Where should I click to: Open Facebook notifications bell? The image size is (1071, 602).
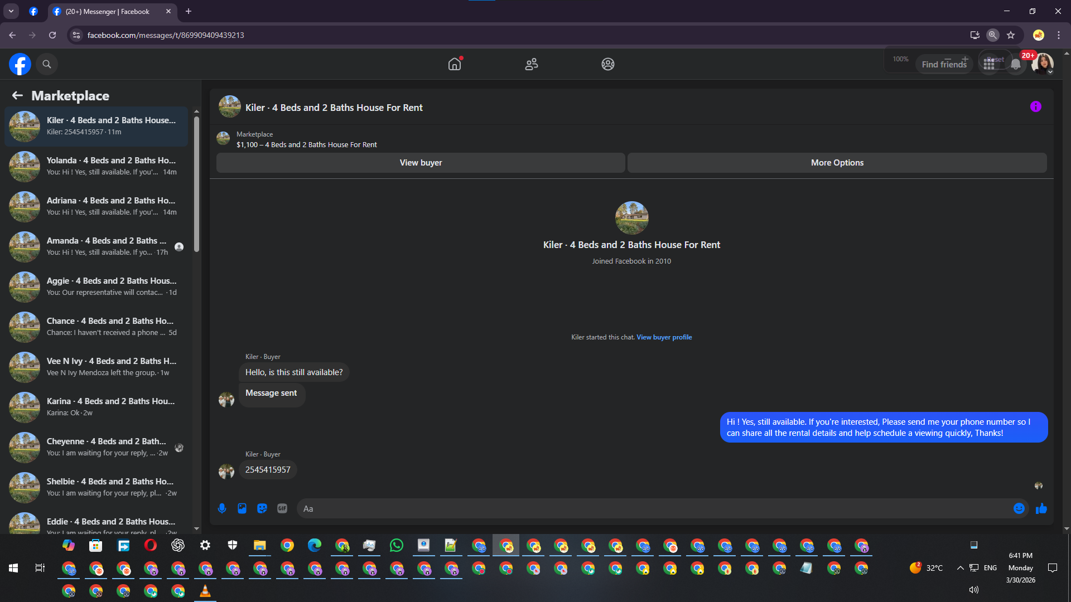click(x=1016, y=65)
